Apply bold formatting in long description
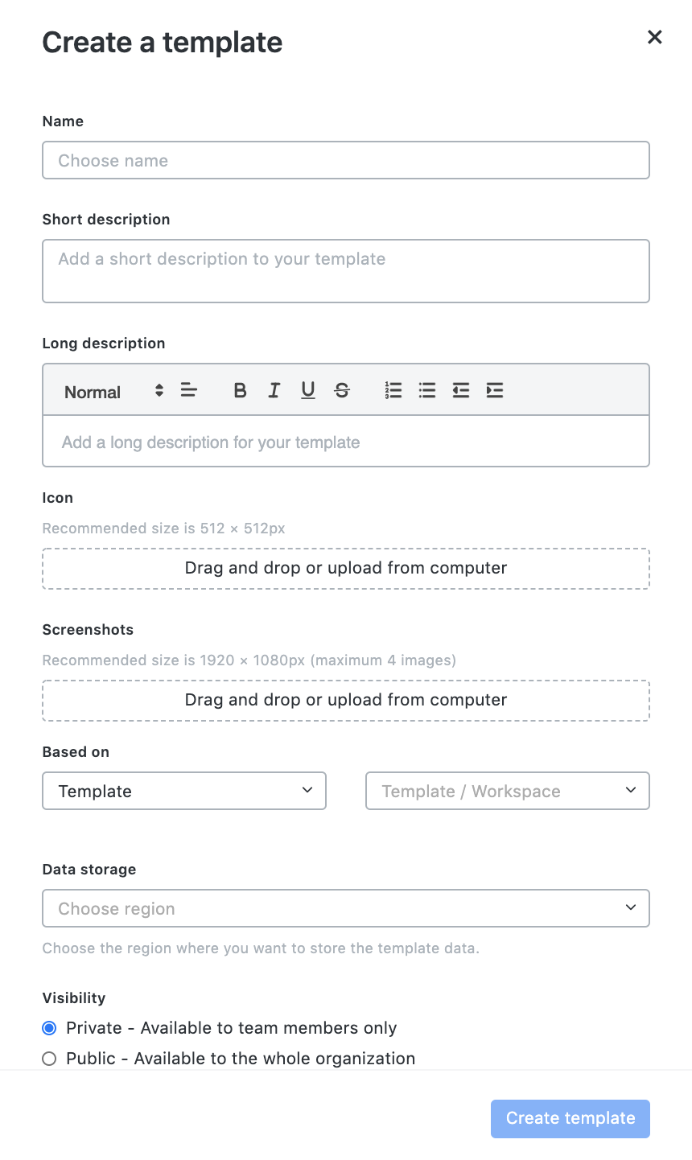 (240, 390)
